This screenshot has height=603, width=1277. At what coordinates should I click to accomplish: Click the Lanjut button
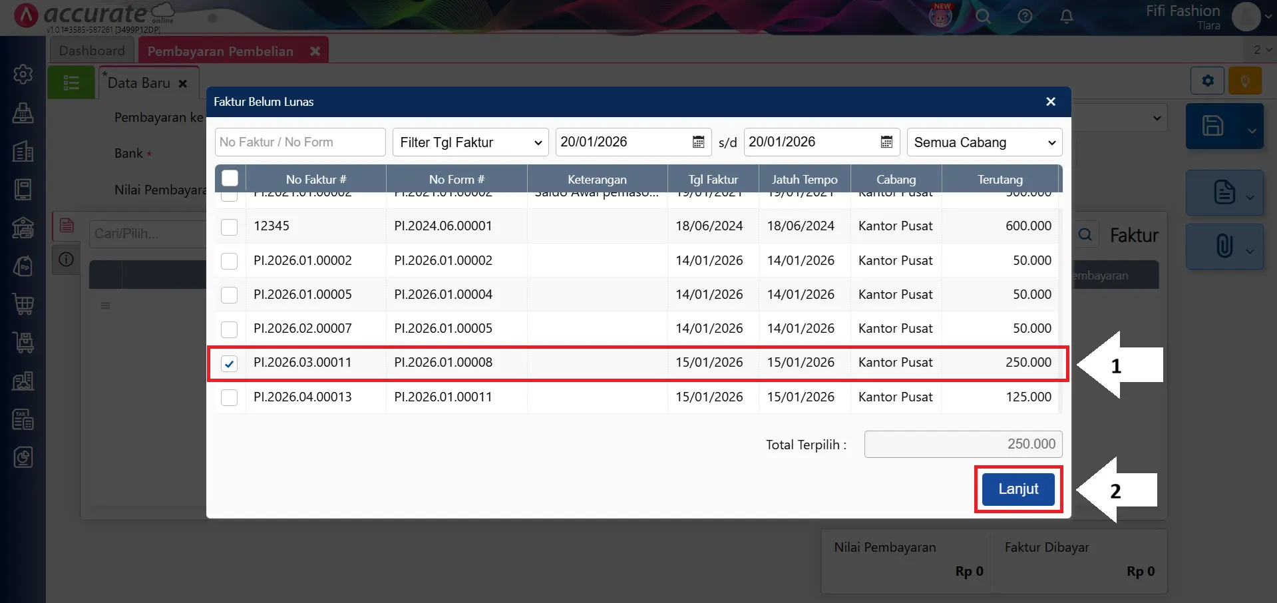(1017, 489)
